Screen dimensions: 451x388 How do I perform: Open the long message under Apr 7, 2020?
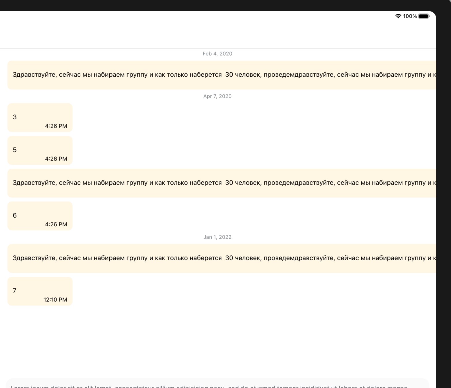click(222, 183)
